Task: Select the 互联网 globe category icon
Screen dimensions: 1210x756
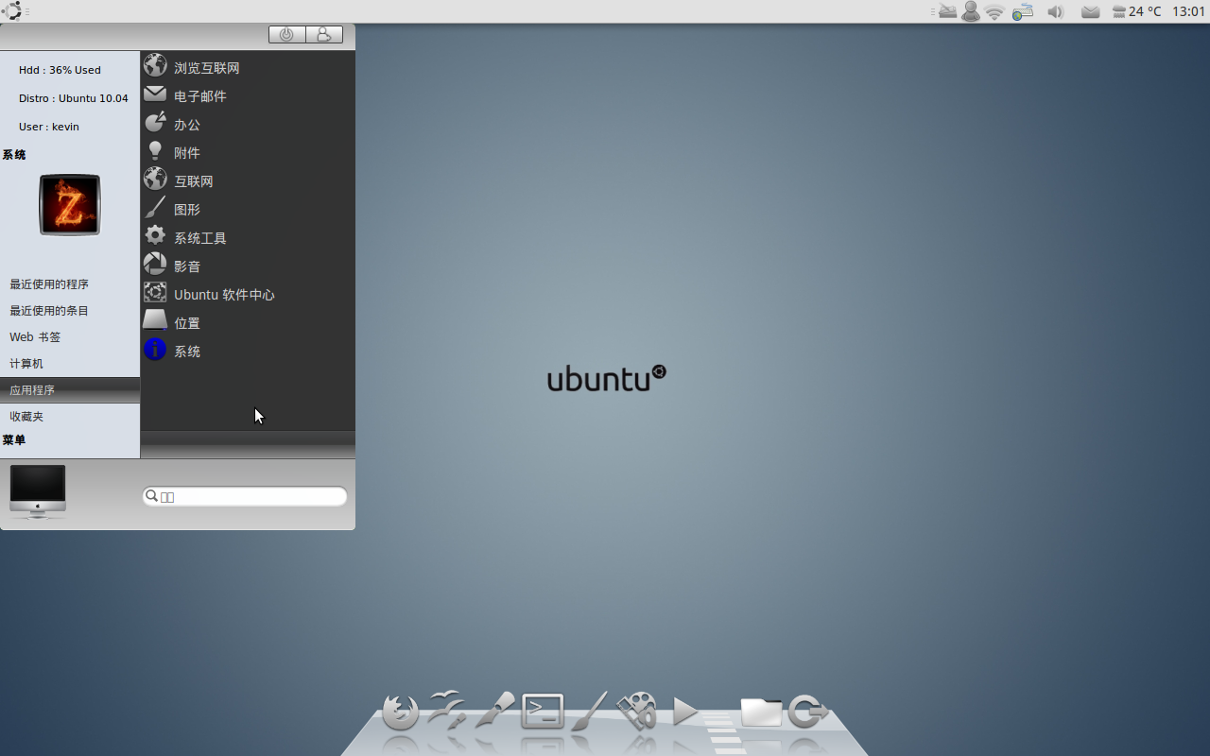Action: [155, 180]
